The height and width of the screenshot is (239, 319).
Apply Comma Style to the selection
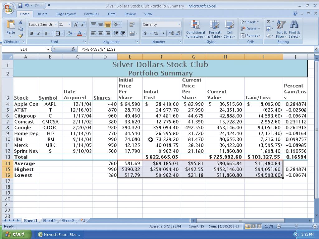[x=163, y=33]
